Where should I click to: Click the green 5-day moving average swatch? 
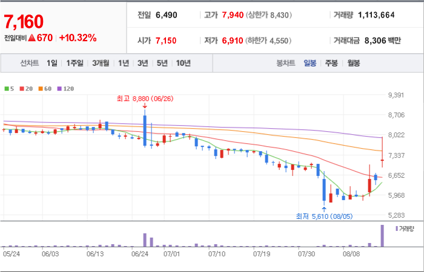pyautogui.click(x=7, y=89)
